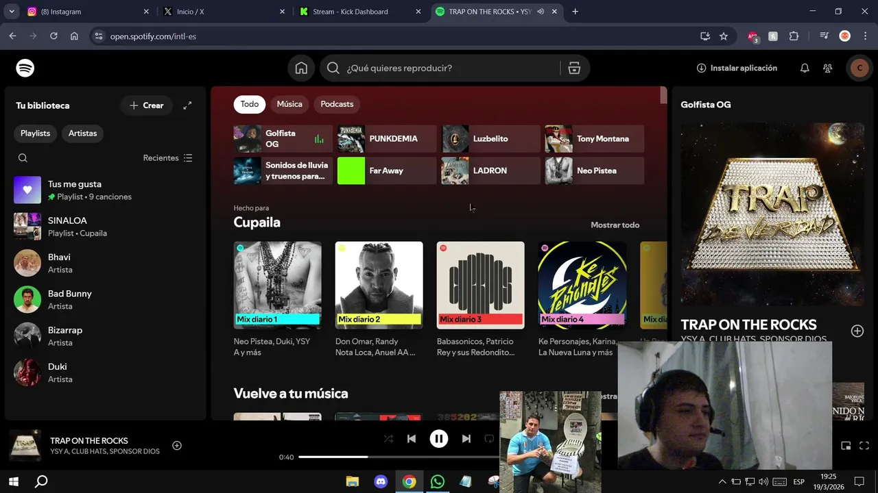Switch to Inicio / X tab
Screen dimensions: 878x493
pos(225,12)
